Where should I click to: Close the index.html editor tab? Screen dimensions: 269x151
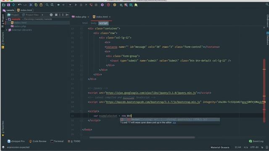pos(110,17)
